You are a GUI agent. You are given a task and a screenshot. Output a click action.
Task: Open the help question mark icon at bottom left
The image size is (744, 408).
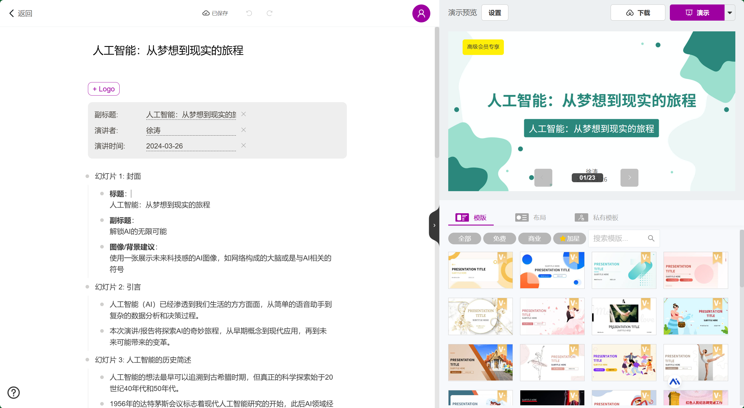13,393
